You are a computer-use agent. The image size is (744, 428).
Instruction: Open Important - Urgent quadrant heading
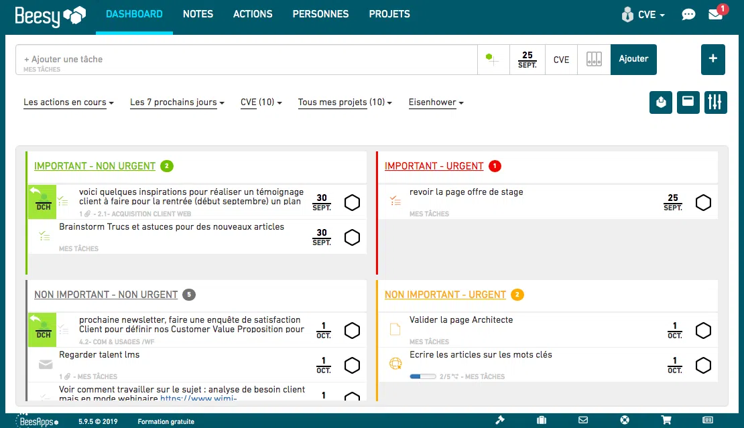pyautogui.click(x=434, y=166)
